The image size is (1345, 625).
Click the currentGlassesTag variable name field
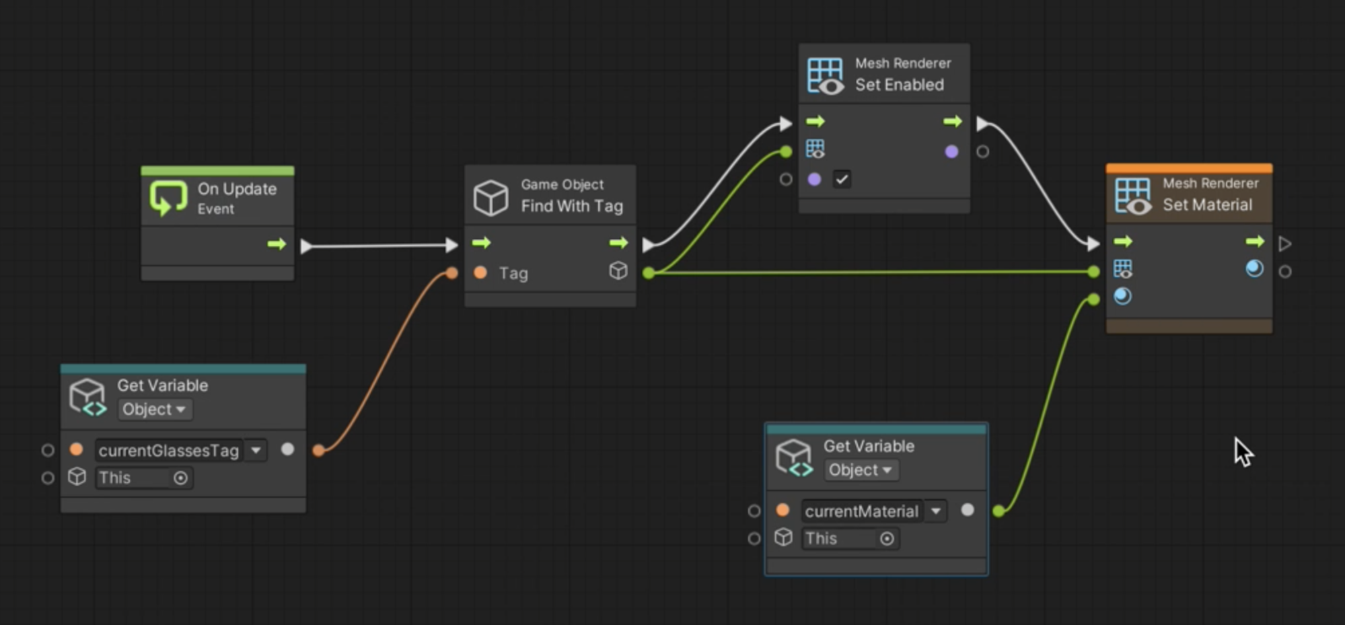pyautogui.click(x=169, y=451)
